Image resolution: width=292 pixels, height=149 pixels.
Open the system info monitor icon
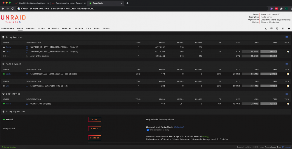point(277,29)
